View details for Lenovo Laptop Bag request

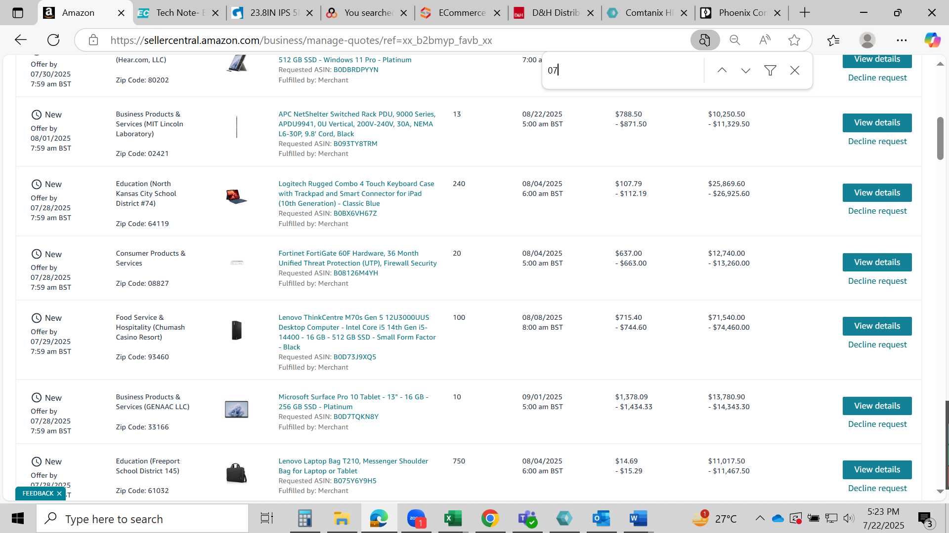(x=877, y=469)
